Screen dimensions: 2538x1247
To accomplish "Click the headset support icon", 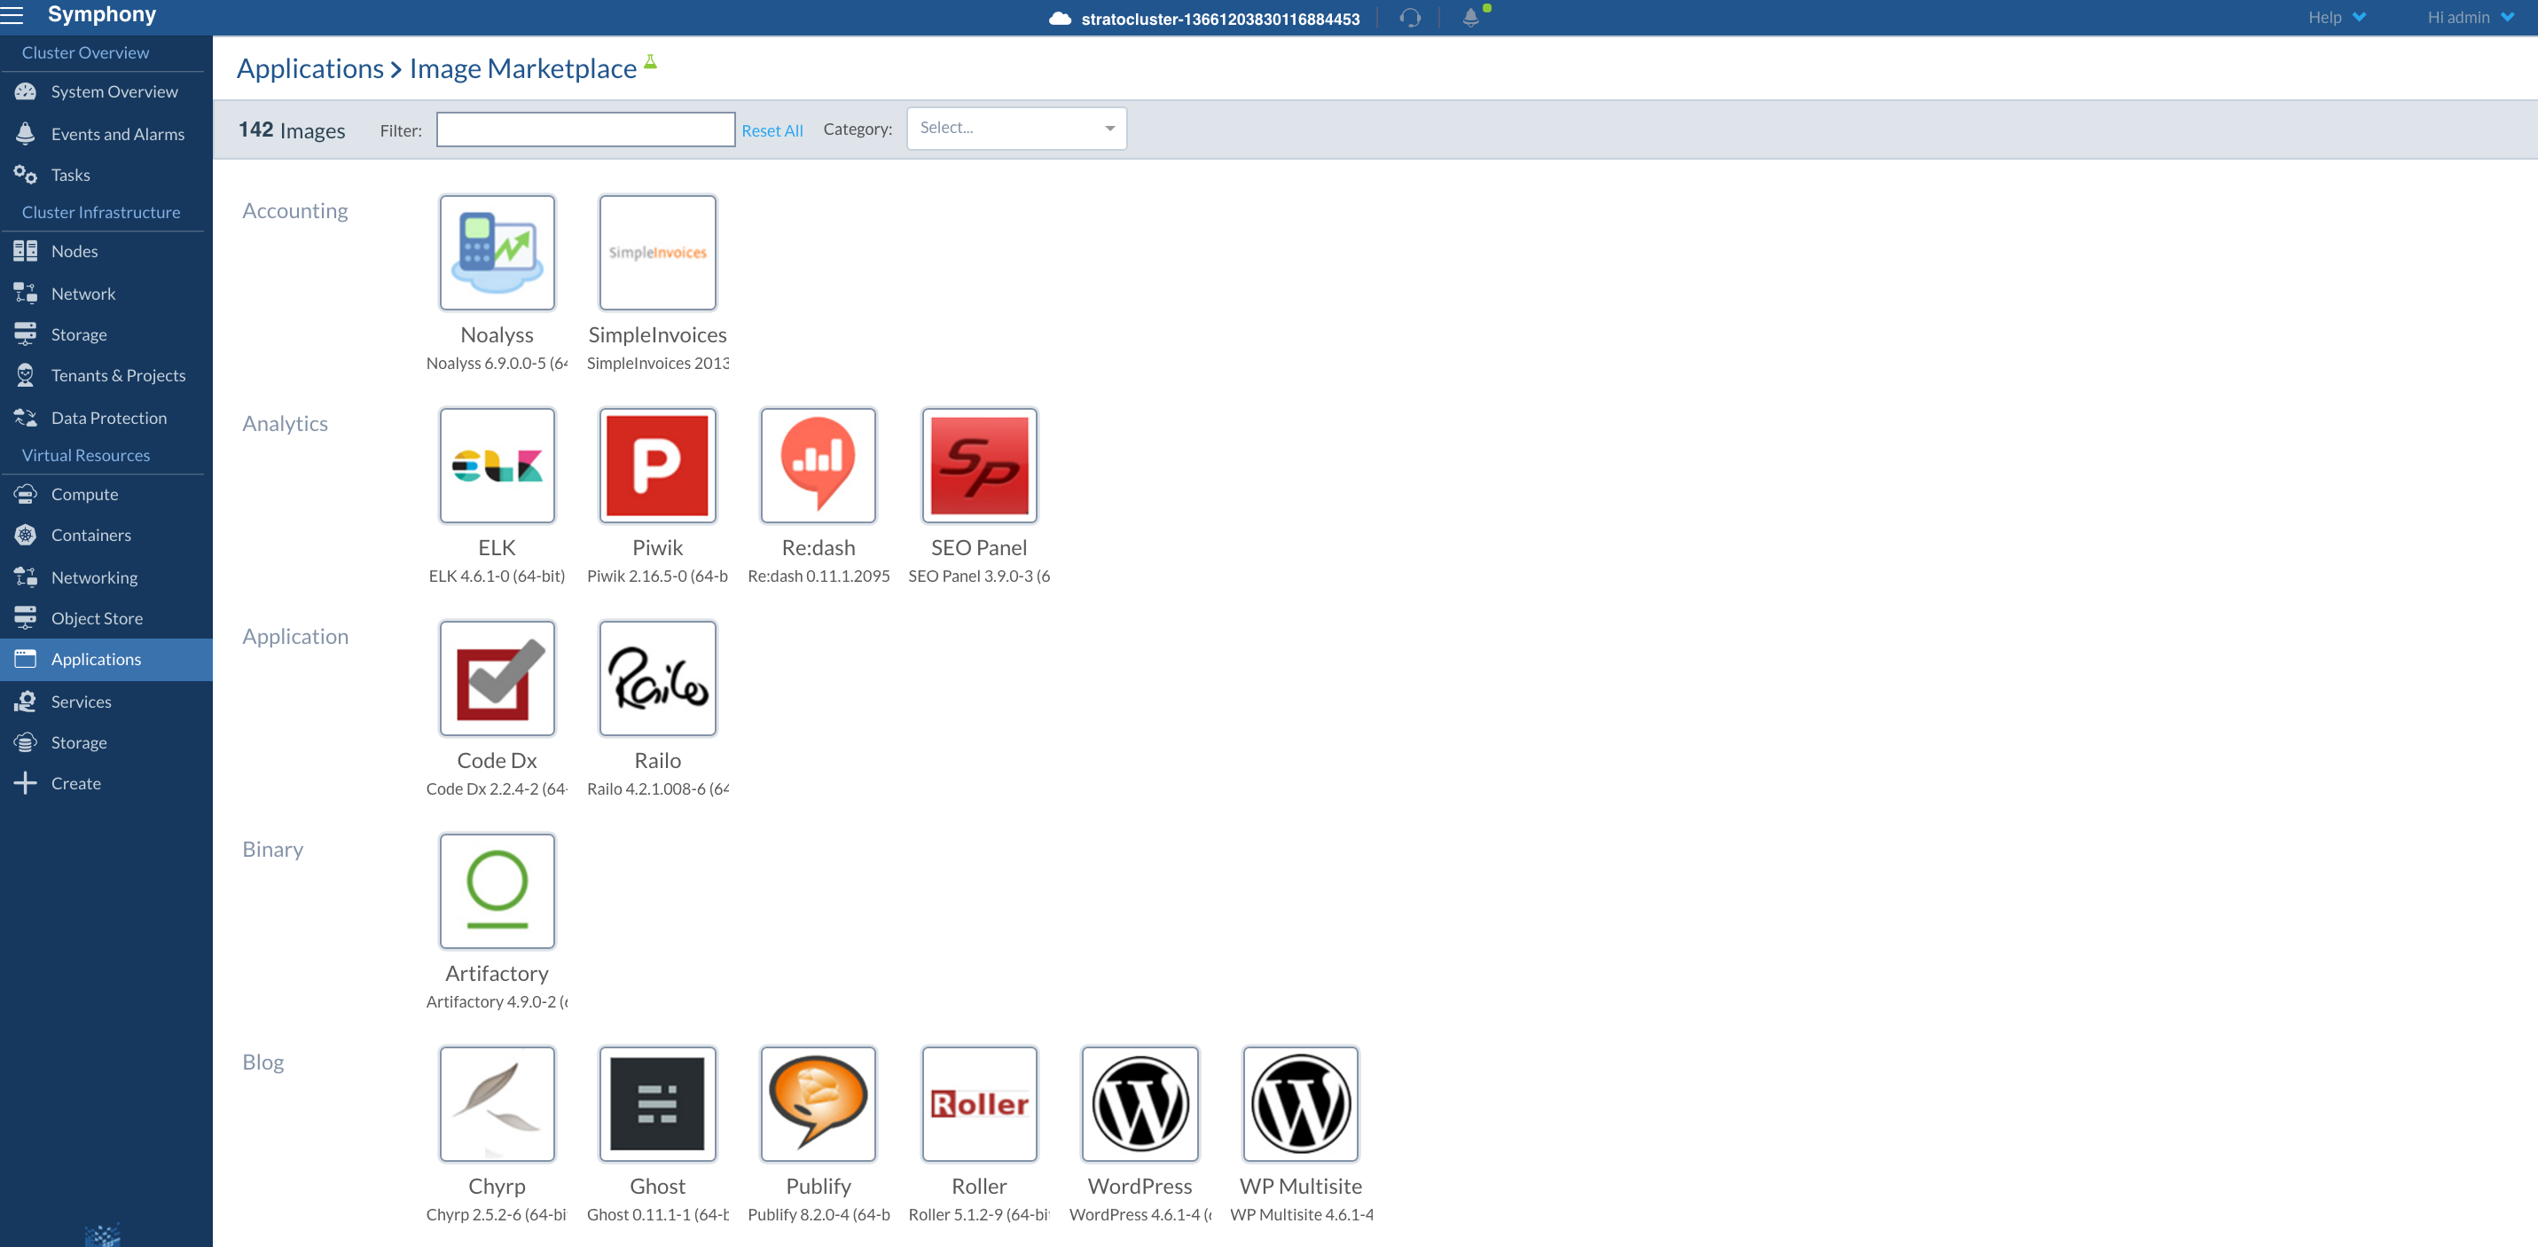I will tap(1410, 18).
